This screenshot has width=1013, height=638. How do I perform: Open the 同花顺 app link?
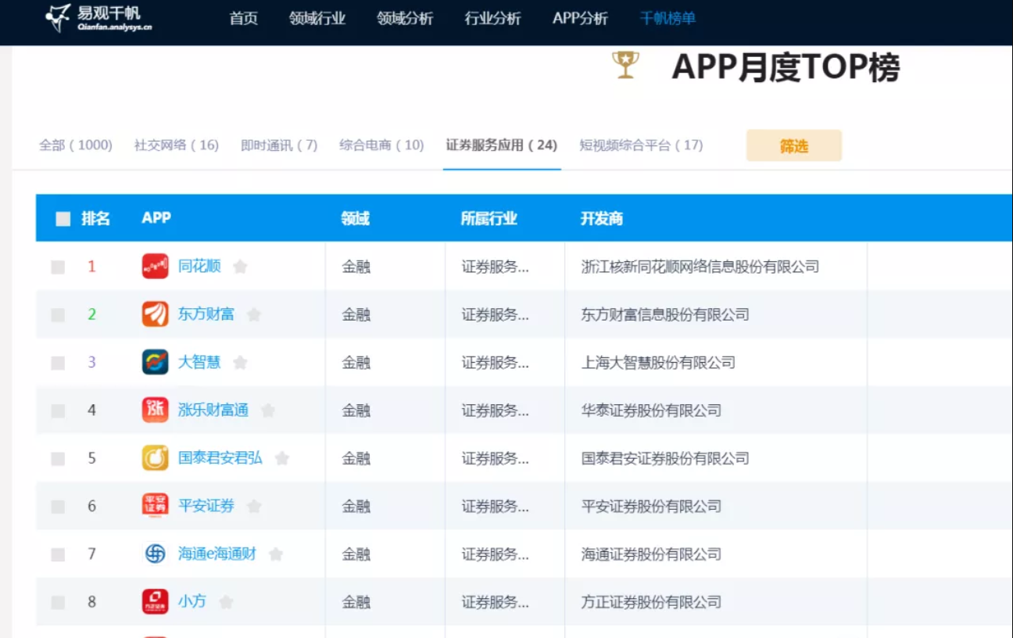pos(199,266)
